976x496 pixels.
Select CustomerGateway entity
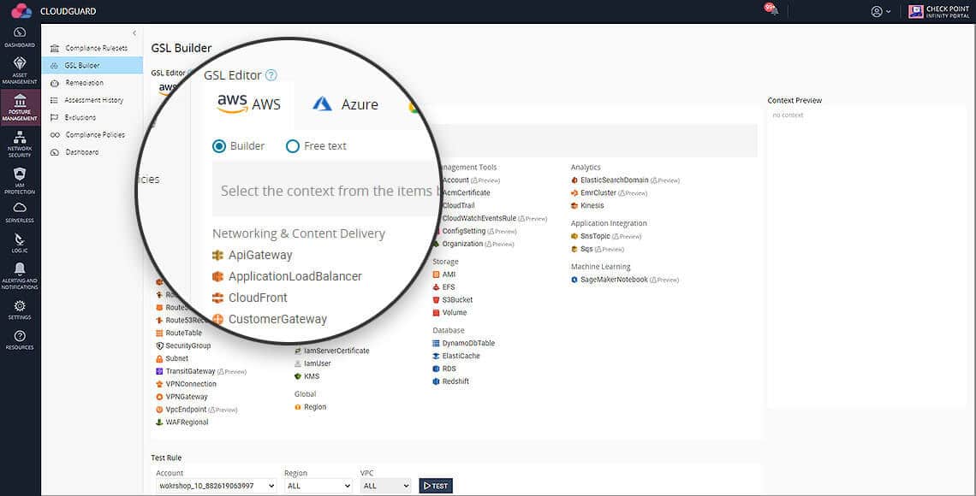(277, 320)
